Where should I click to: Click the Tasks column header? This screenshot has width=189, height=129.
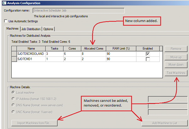point(54,49)
